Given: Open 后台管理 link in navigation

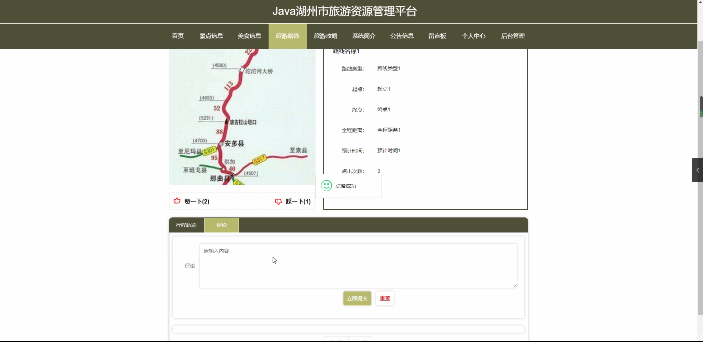Looking at the screenshot, I should click(513, 36).
